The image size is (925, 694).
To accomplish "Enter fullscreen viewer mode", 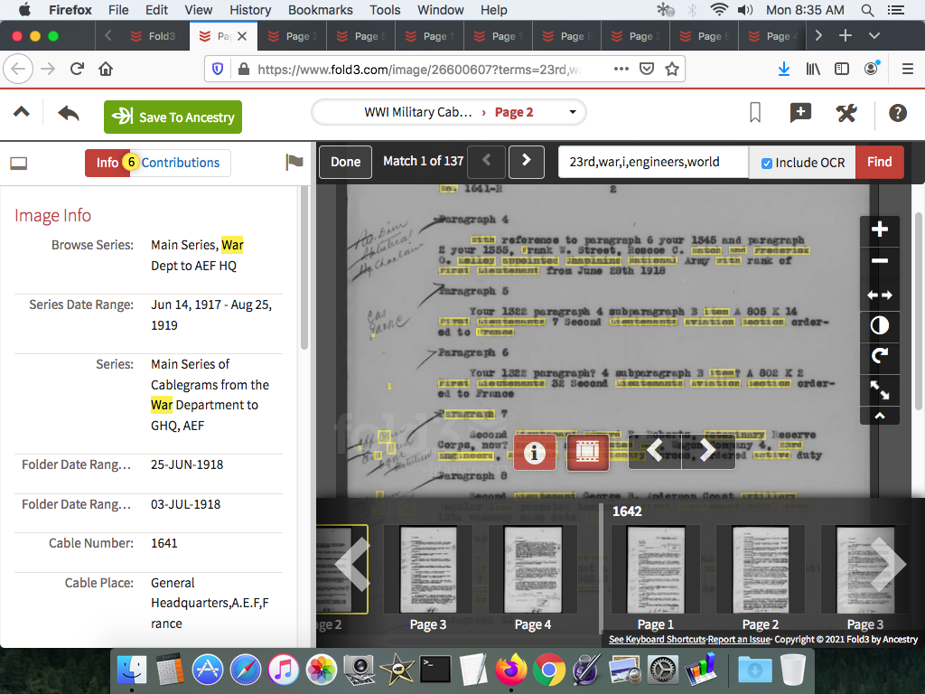I will 880,389.
